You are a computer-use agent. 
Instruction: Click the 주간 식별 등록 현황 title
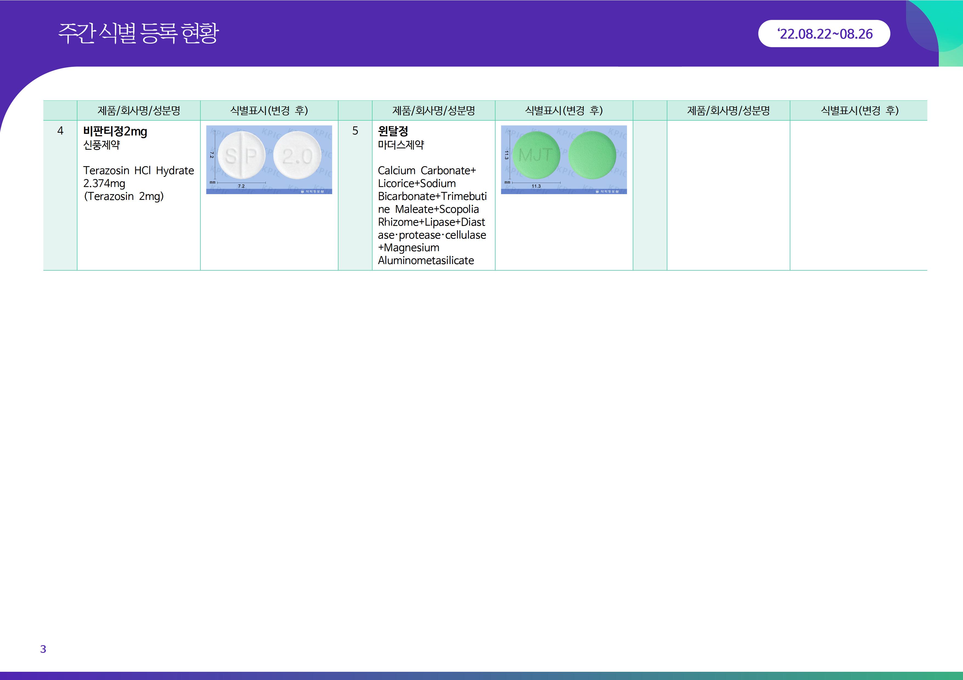pyautogui.click(x=138, y=33)
